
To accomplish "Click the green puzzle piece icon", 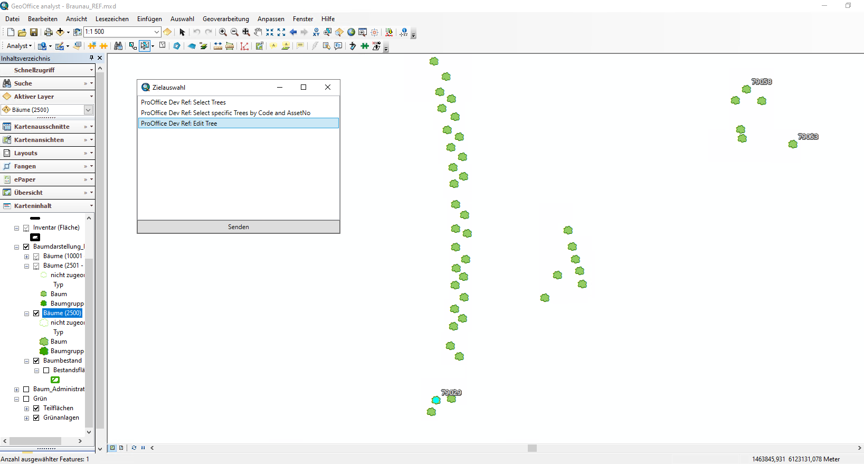I will click(x=365, y=46).
